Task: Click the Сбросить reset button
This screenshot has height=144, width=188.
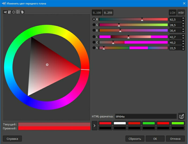Action: tap(135, 139)
